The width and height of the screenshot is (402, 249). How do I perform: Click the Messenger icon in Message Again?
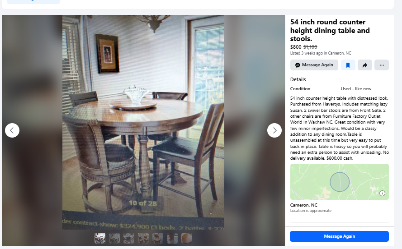298,65
